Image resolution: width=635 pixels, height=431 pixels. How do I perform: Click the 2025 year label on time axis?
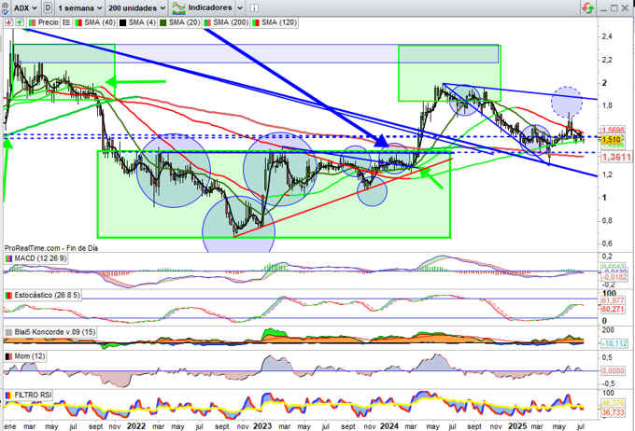[517, 426]
